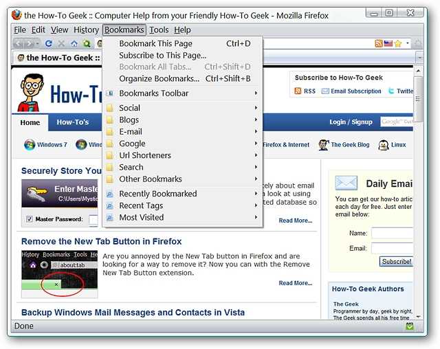Open the Edit menu

point(38,30)
